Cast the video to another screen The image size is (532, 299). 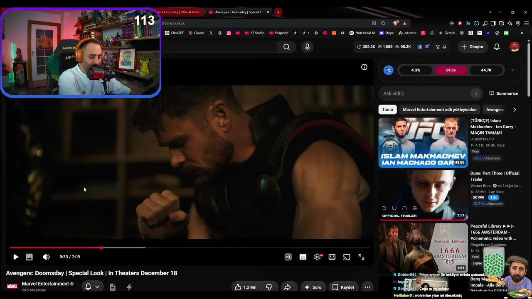pos(347,257)
